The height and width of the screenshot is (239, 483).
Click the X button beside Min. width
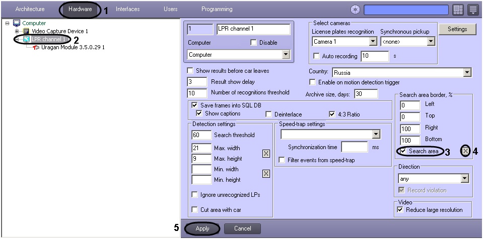pyautogui.click(x=266, y=174)
